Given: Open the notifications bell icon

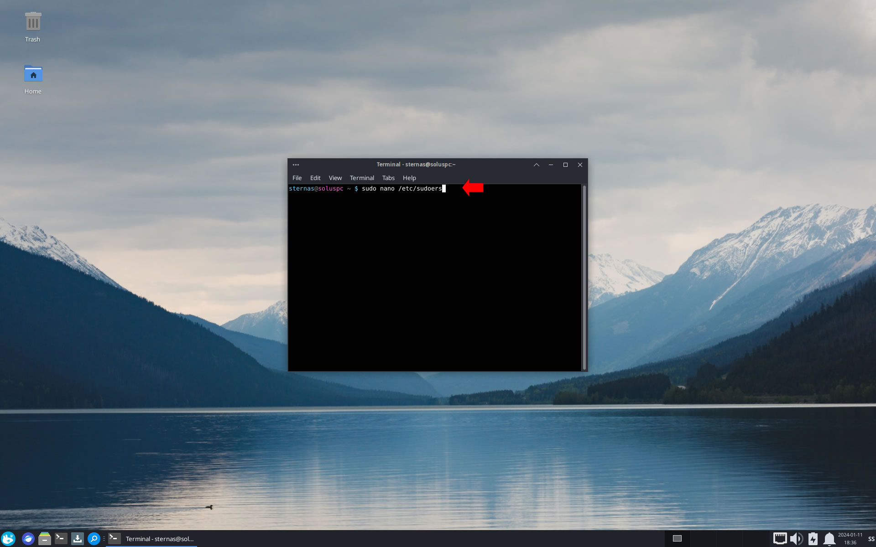Looking at the screenshot, I should click(x=829, y=539).
